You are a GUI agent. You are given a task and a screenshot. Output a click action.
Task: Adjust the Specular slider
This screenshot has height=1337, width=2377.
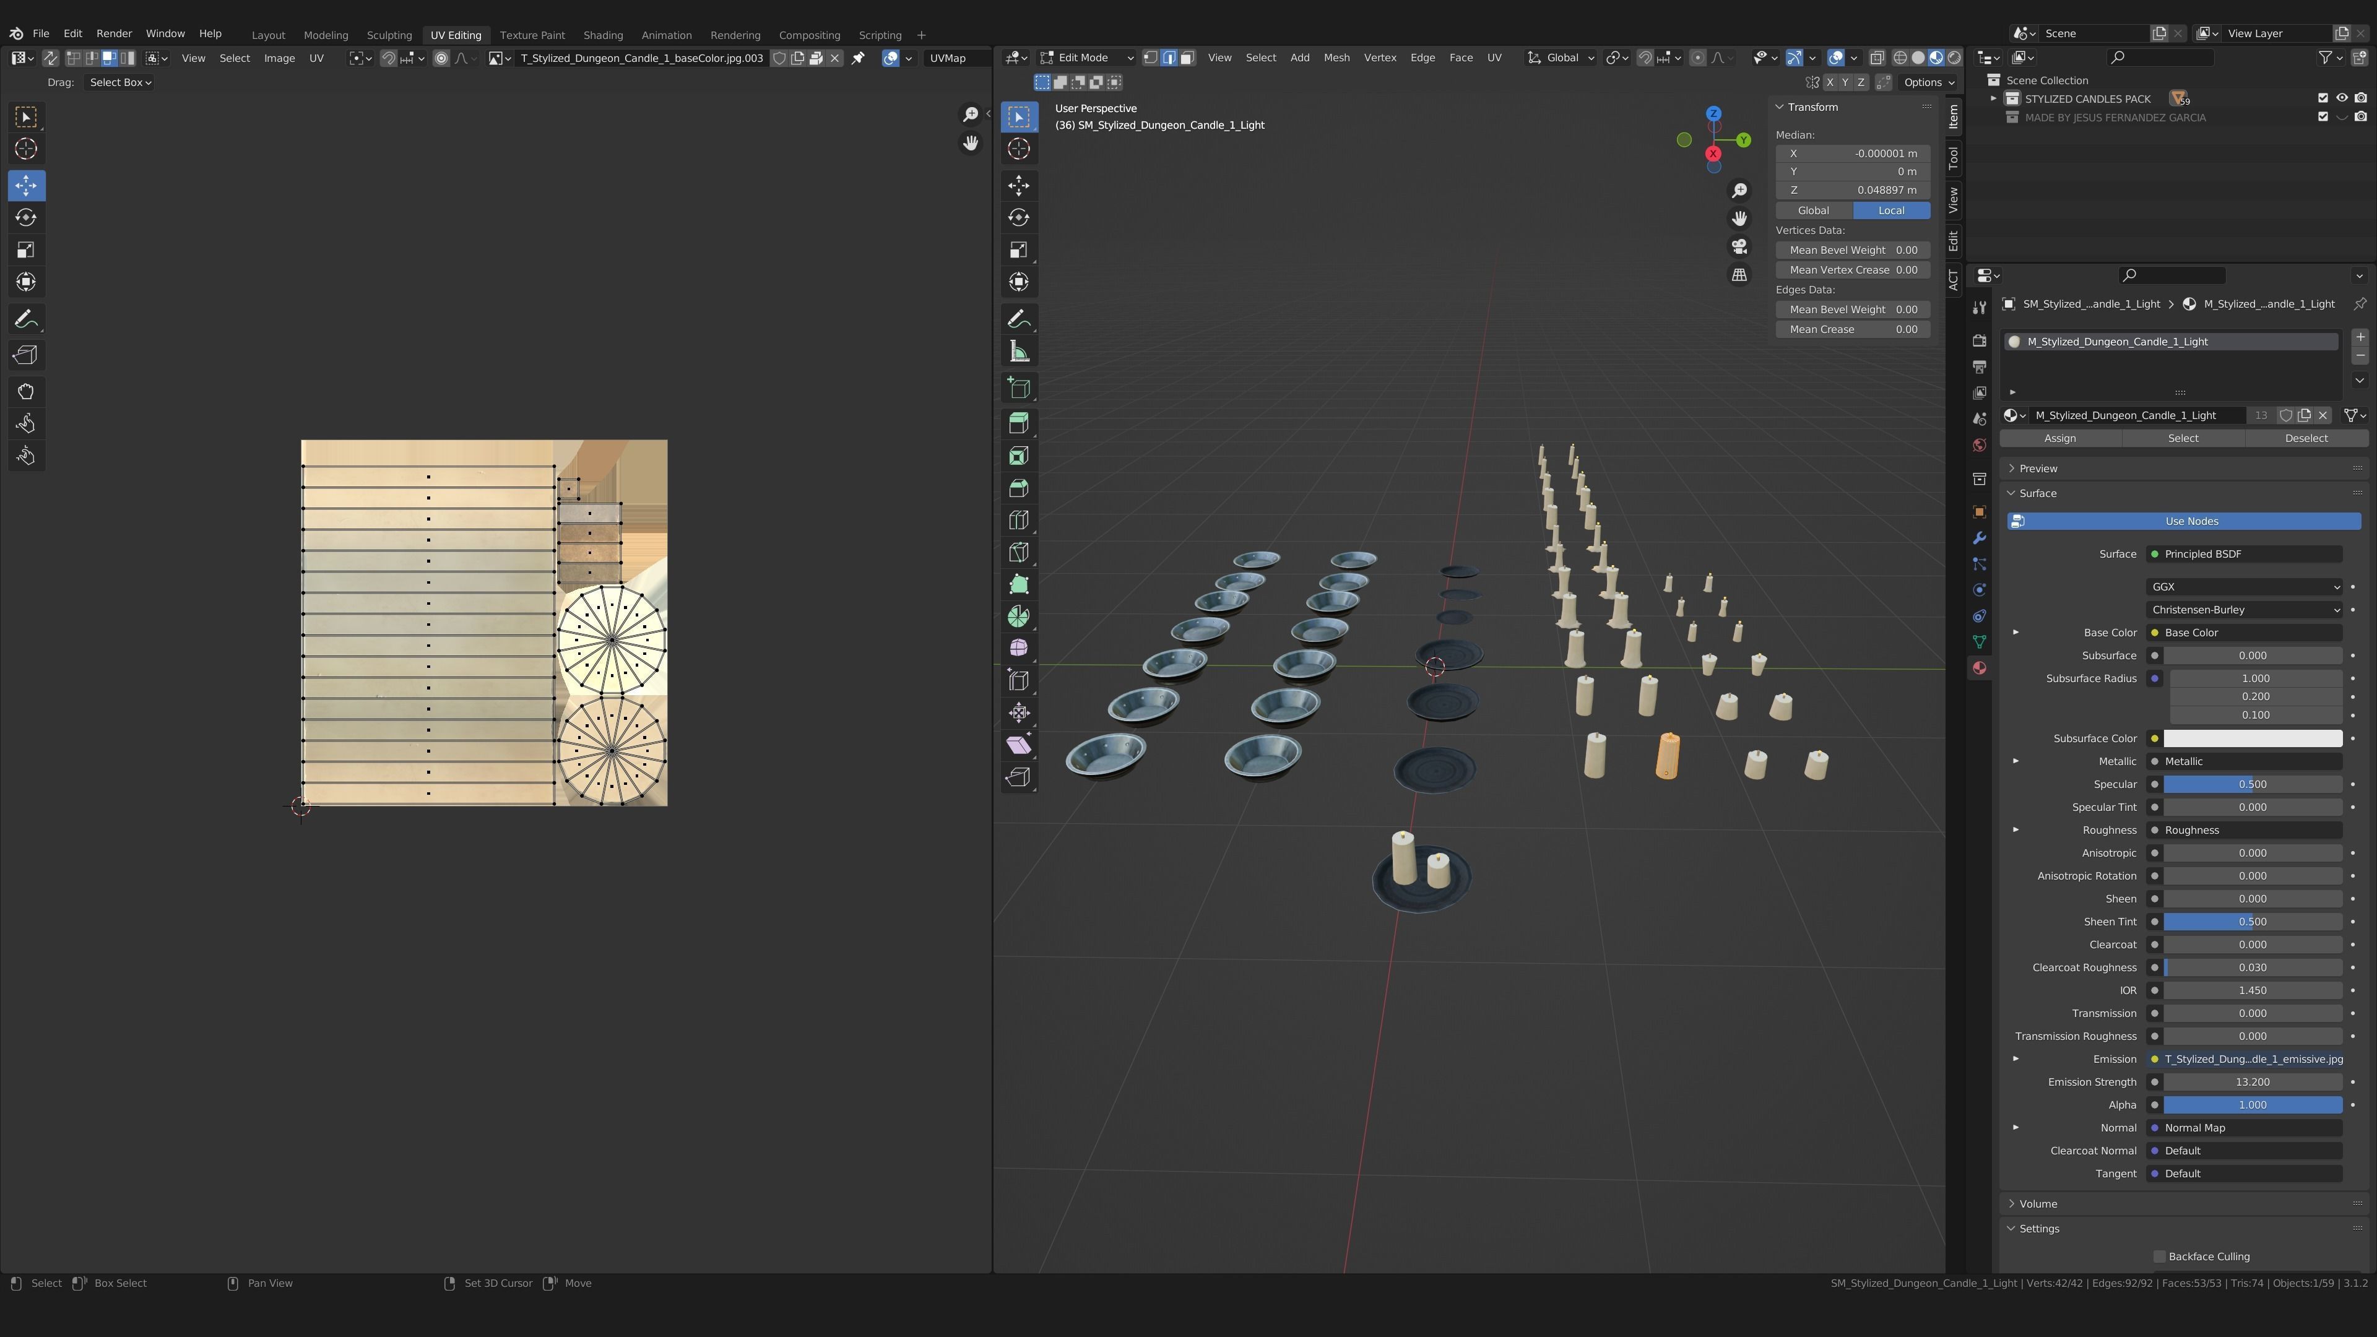pos(2251,784)
